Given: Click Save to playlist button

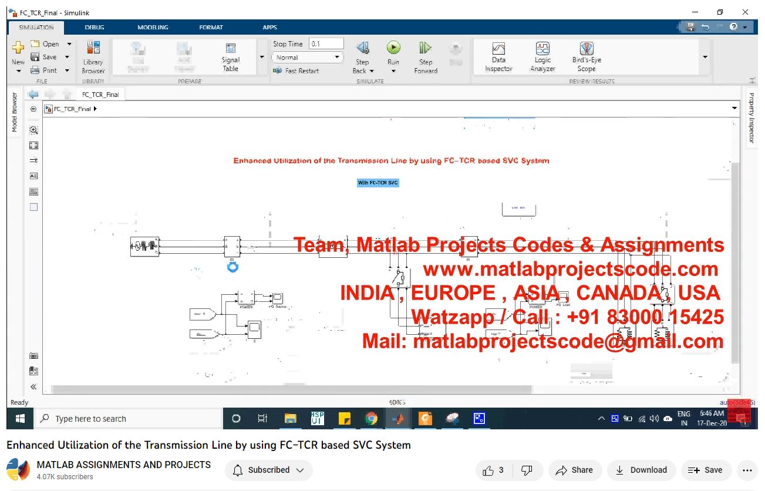Looking at the screenshot, I should pyautogui.click(x=705, y=470).
